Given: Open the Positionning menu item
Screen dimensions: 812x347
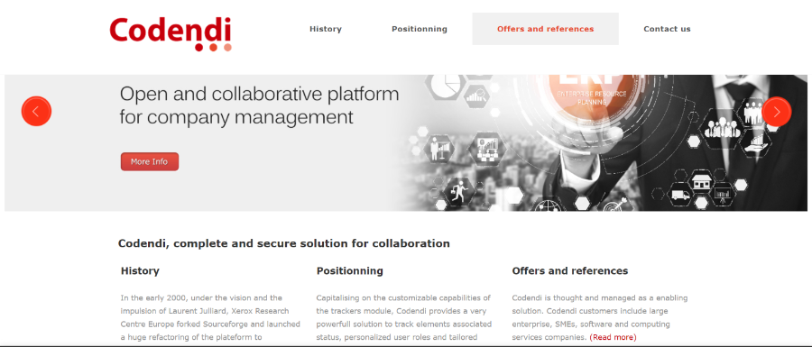Looking at the screenshot, I should pos(419,29).
